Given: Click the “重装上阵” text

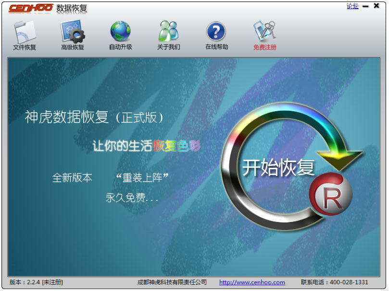Looking at the screenshot, I should click(x=142, y=178).
